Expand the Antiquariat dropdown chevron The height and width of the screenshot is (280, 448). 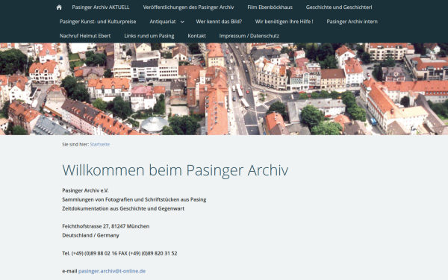click(x=182, y=22)
